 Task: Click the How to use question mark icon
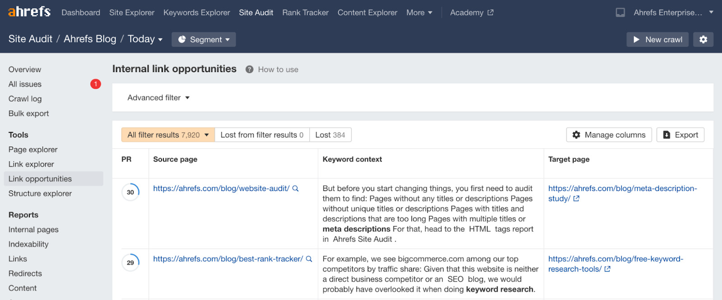coord(249,69)
